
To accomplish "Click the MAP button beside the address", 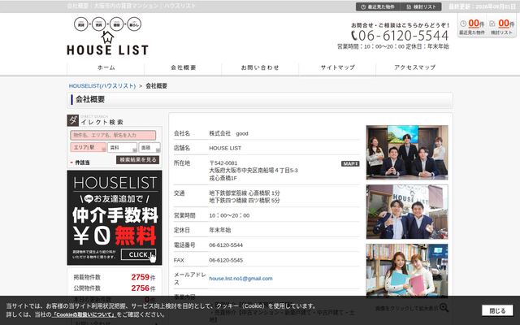I will coord(350,163).
